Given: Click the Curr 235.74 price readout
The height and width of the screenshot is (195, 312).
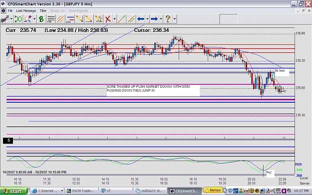Looking at the screenshot, I should click(x=21, y=30).
